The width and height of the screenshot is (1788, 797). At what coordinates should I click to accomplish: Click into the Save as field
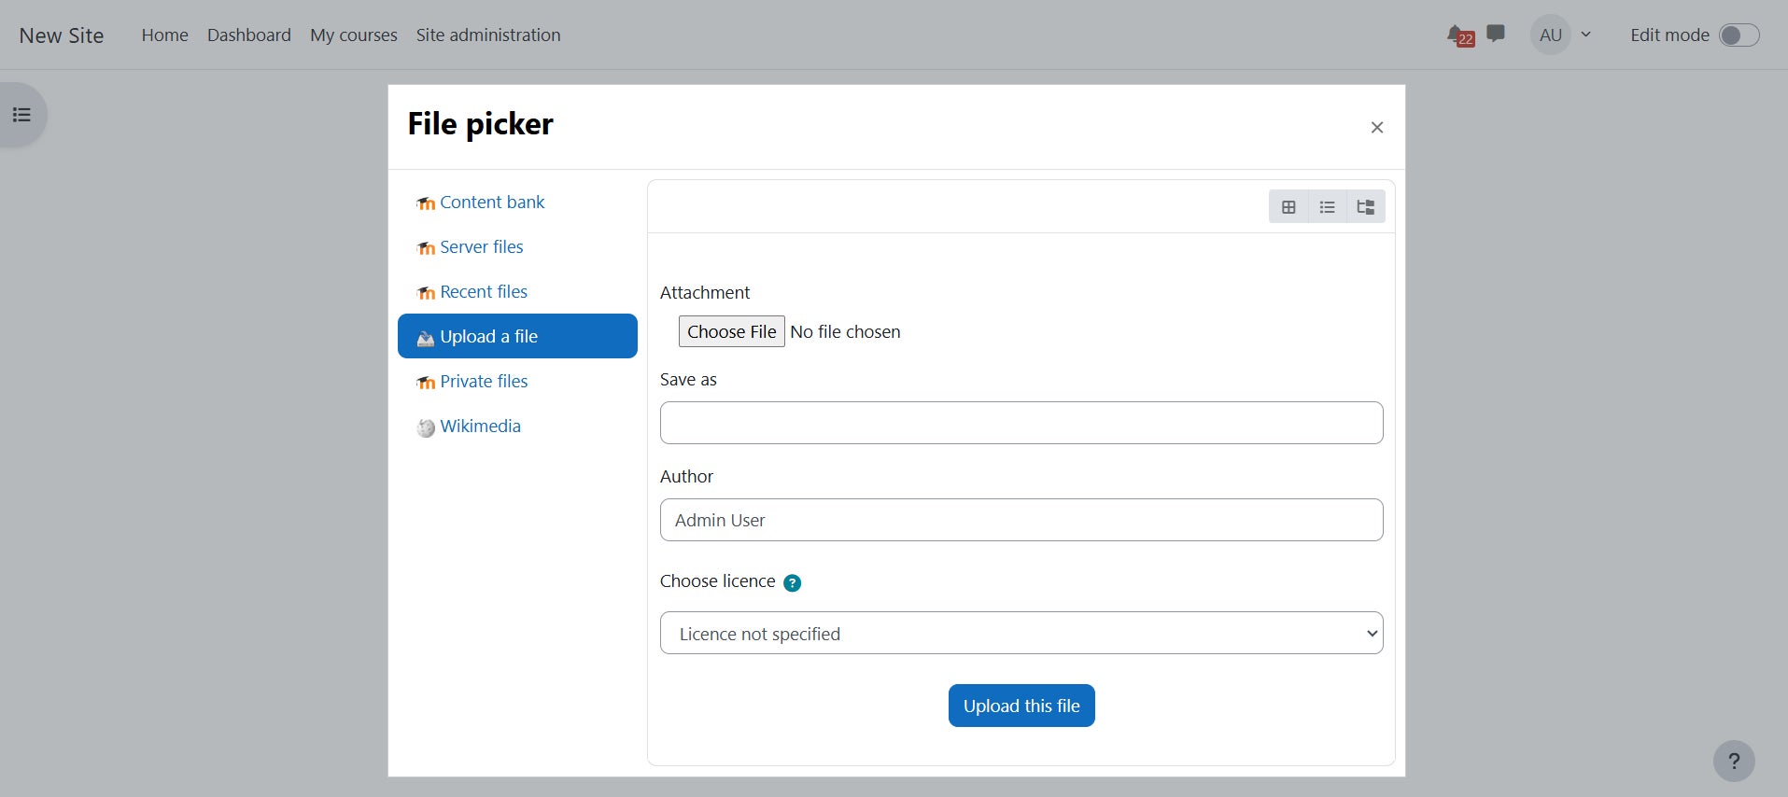coord(1021,423)
